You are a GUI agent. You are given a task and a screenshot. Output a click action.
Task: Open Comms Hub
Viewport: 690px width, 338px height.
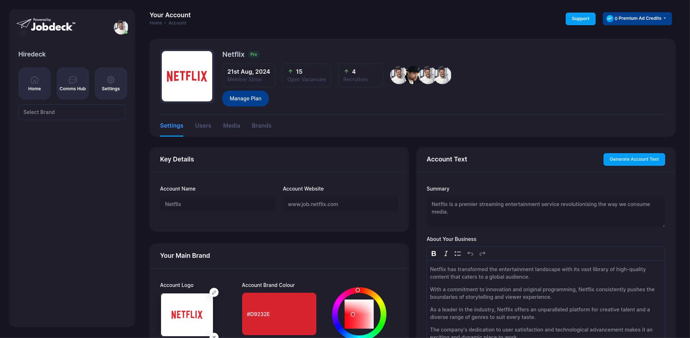coord(73,83)
